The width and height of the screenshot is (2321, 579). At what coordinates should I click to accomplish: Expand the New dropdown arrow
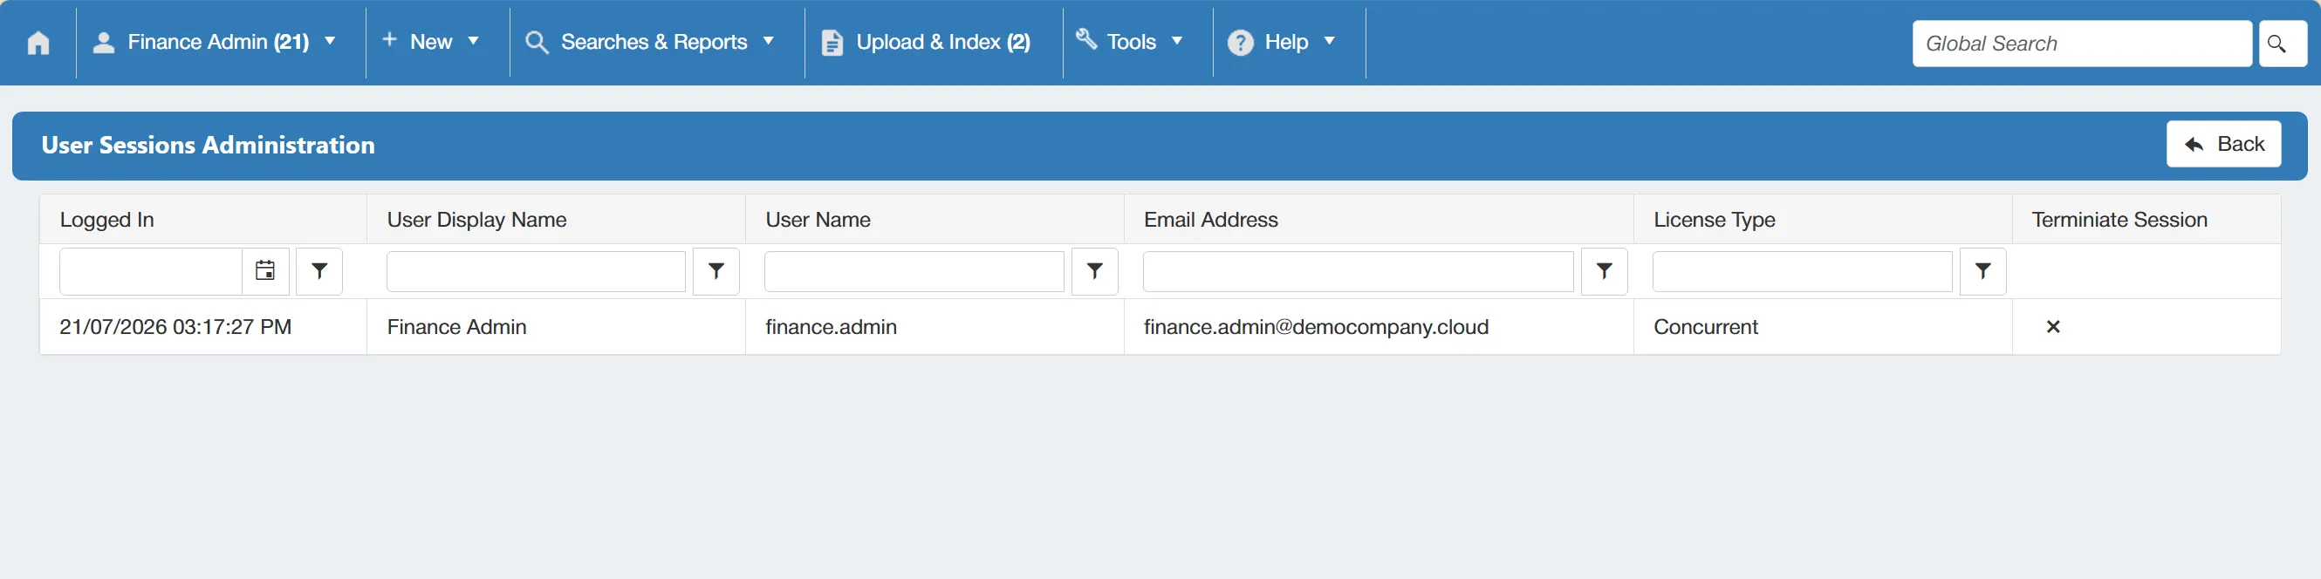tap(473, 42)
